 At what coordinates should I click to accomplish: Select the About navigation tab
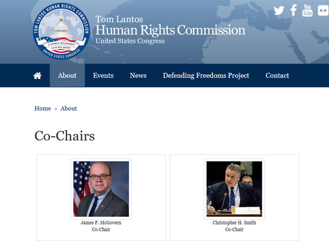point(67,75)
